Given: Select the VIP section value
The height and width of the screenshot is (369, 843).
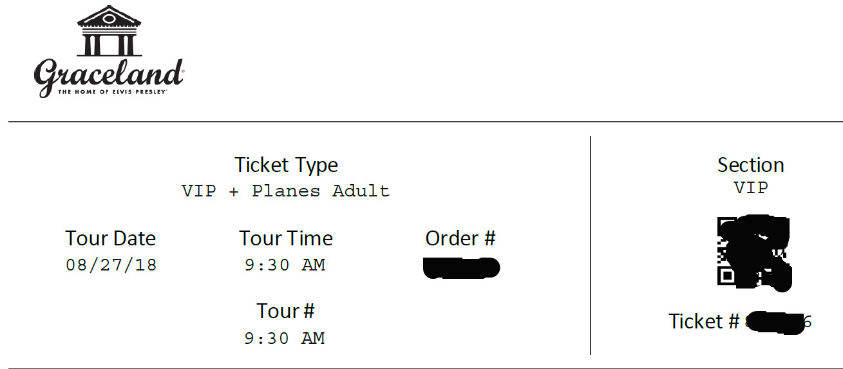Looking at the screenshot, I should (751, 187).
